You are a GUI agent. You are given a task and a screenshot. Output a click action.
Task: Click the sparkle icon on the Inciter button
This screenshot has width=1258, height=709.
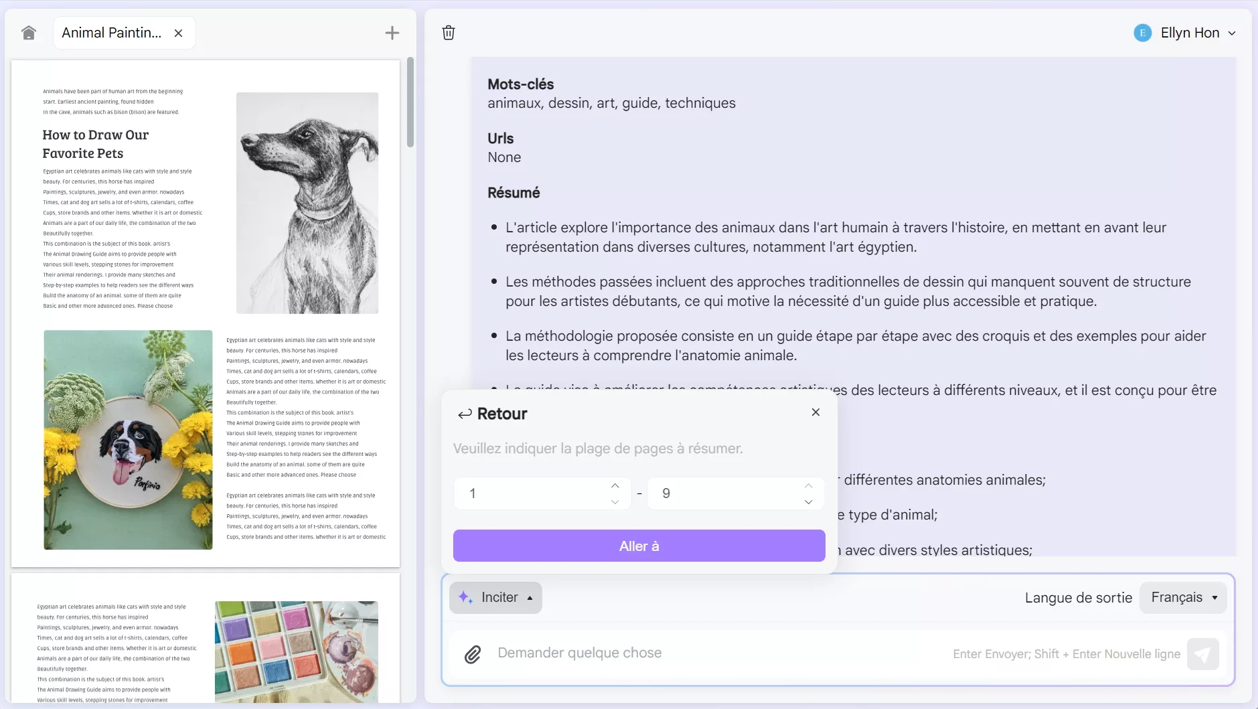pos(465,597)
